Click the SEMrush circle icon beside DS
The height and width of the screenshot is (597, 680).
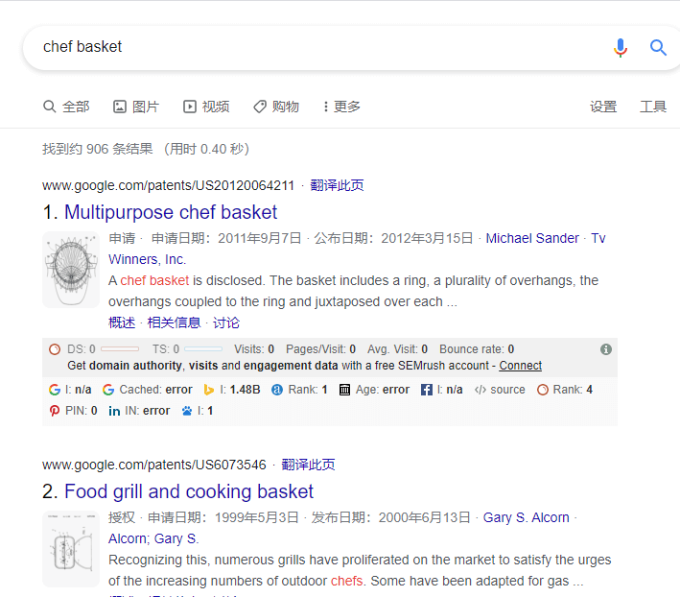pos(55,349)
